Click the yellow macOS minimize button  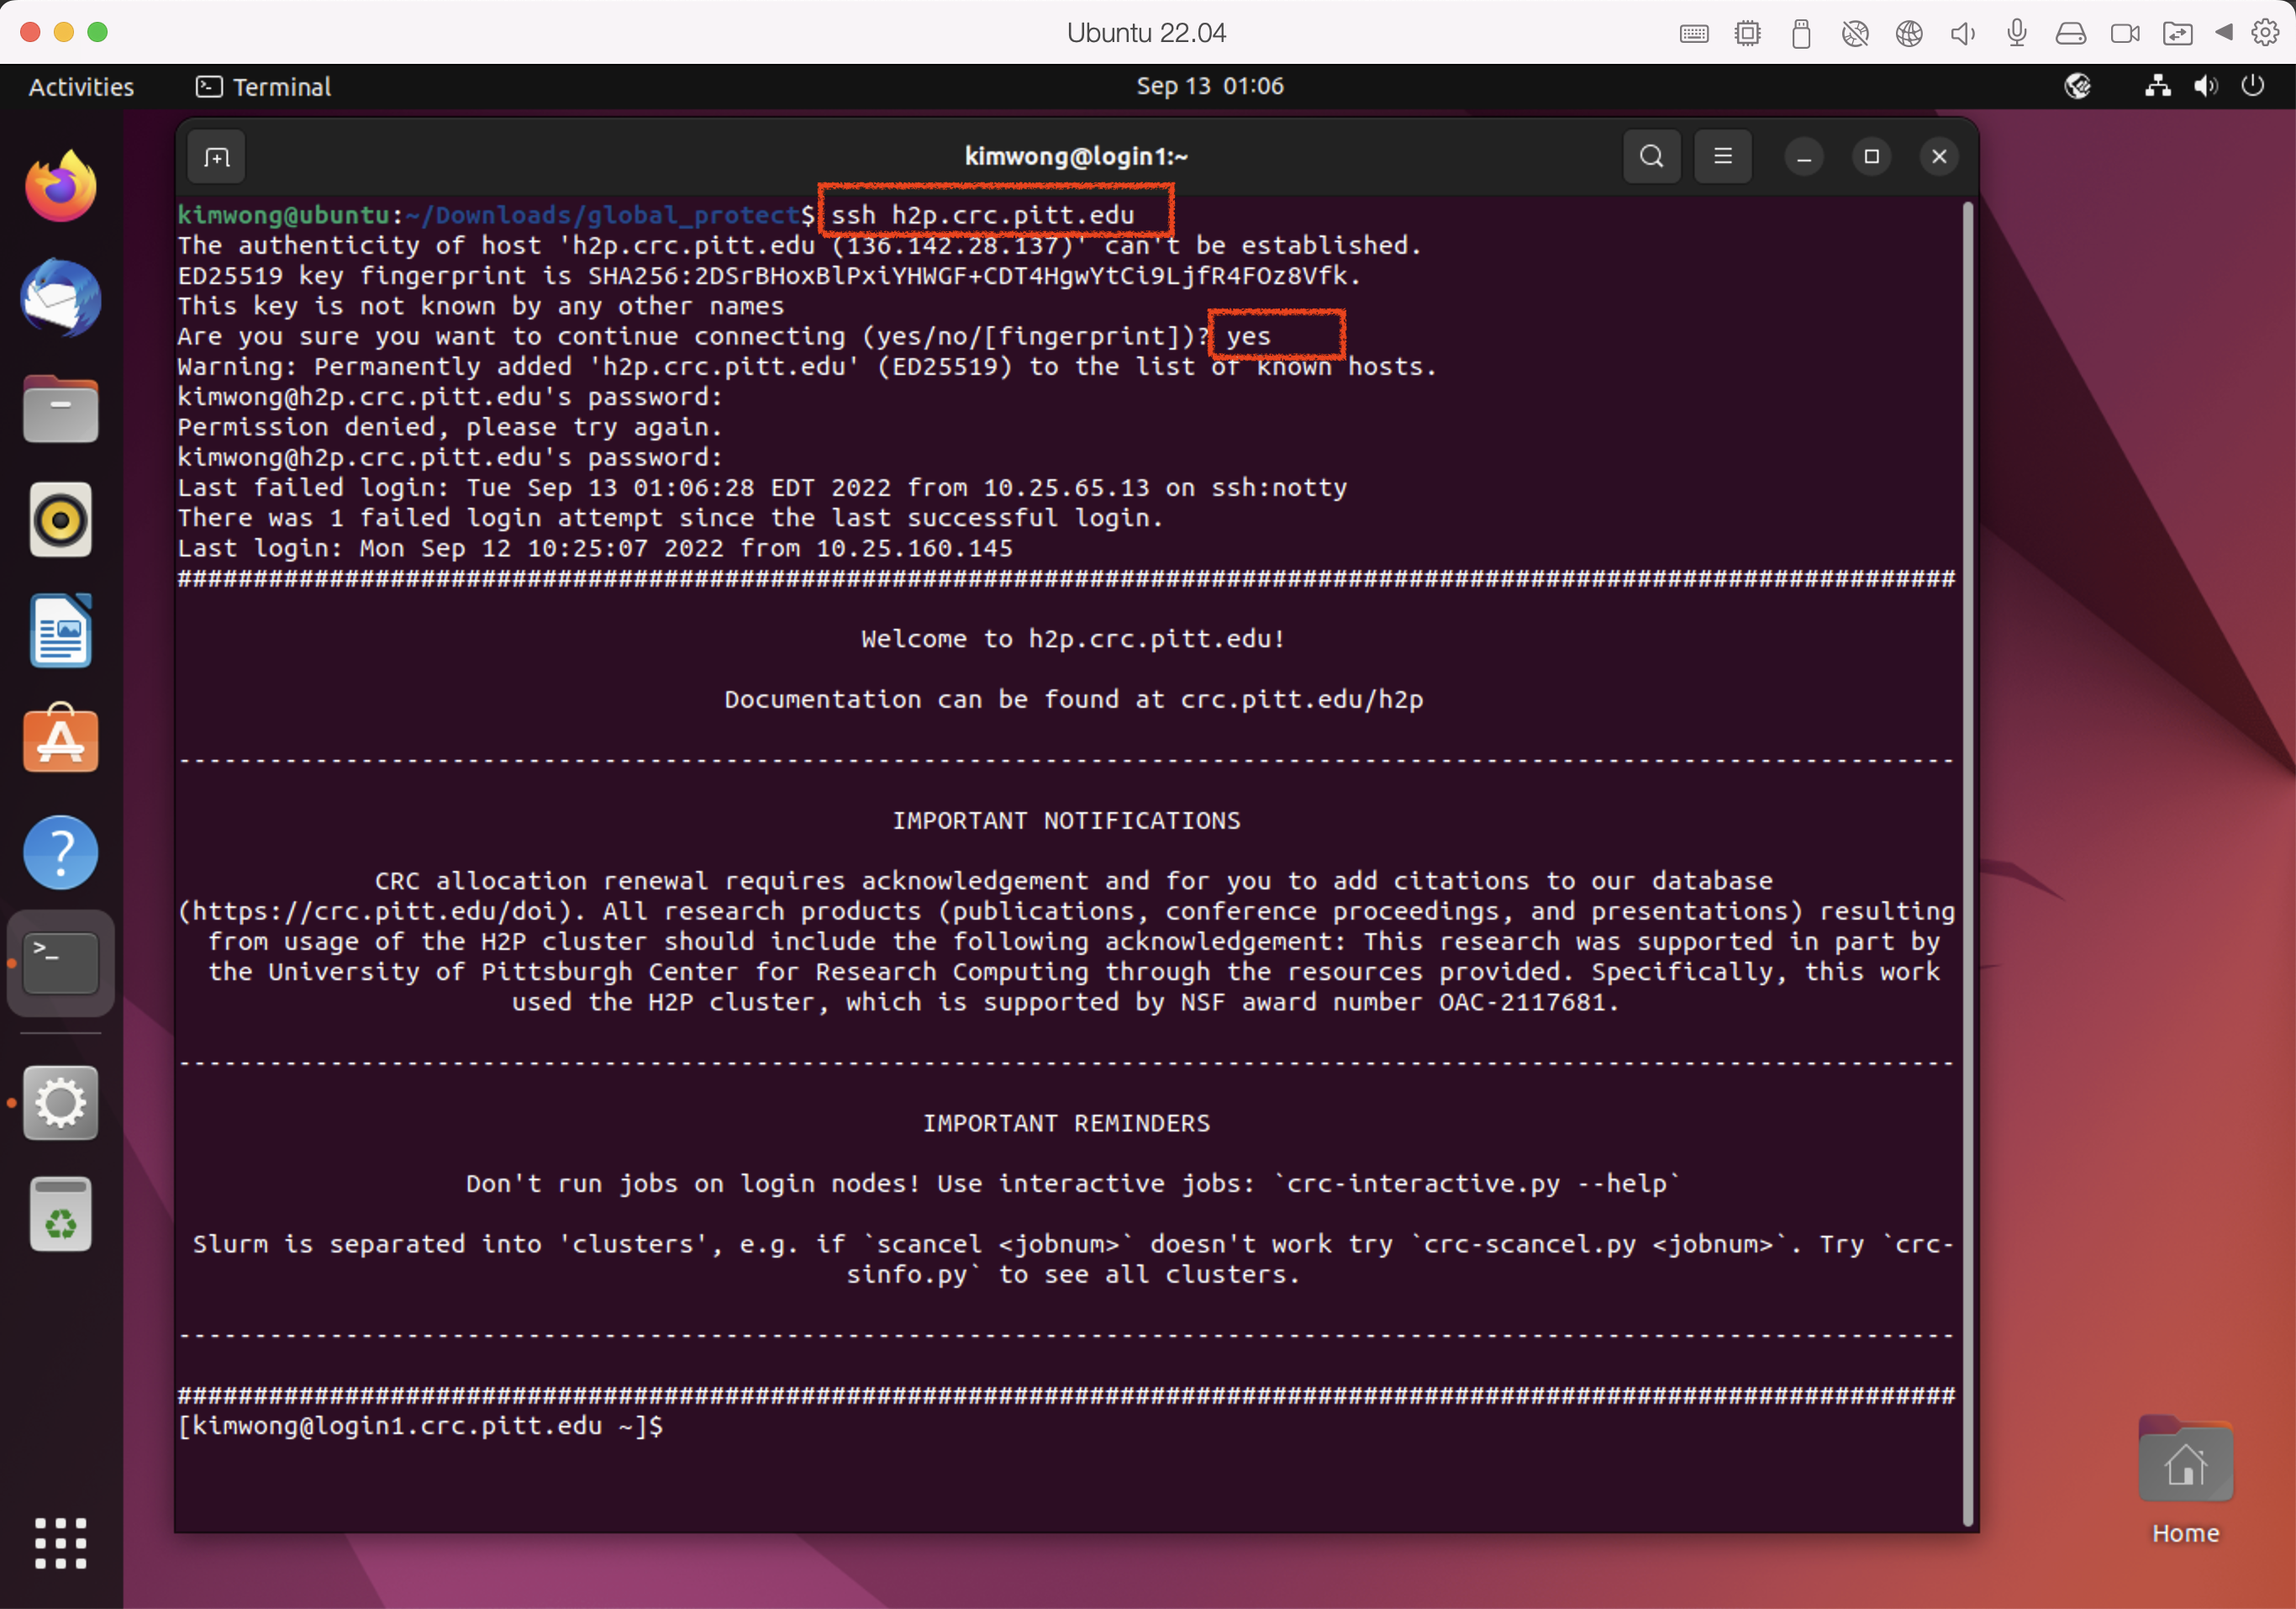[x=64, y=32]
